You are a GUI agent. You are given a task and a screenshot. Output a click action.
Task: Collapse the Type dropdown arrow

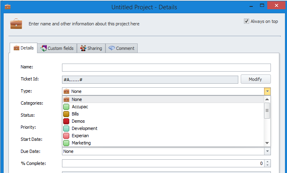pos(267,91)
